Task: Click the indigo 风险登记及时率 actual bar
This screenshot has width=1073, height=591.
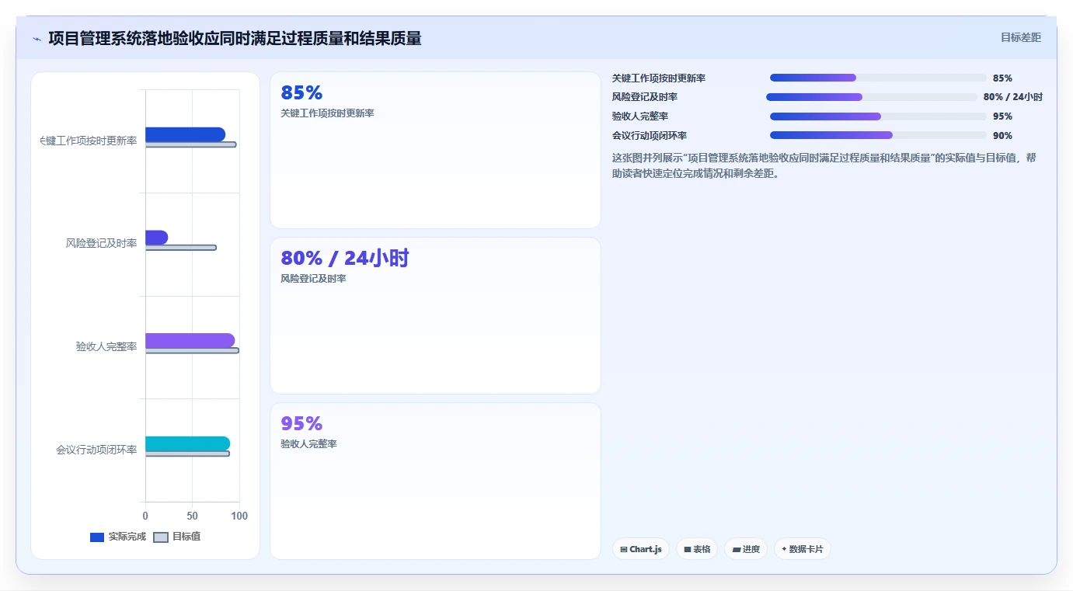Action: [x=156, y=238]
